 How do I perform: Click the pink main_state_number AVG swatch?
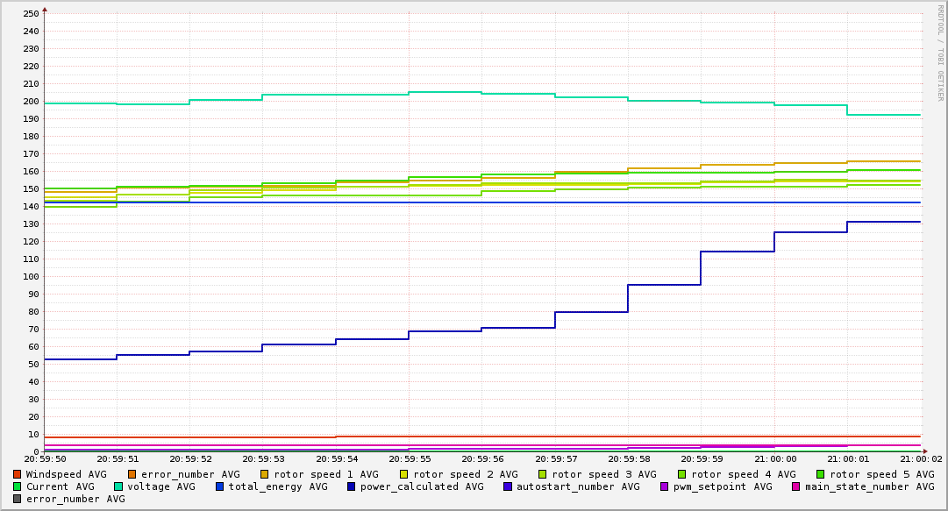(x=796, y=486)
